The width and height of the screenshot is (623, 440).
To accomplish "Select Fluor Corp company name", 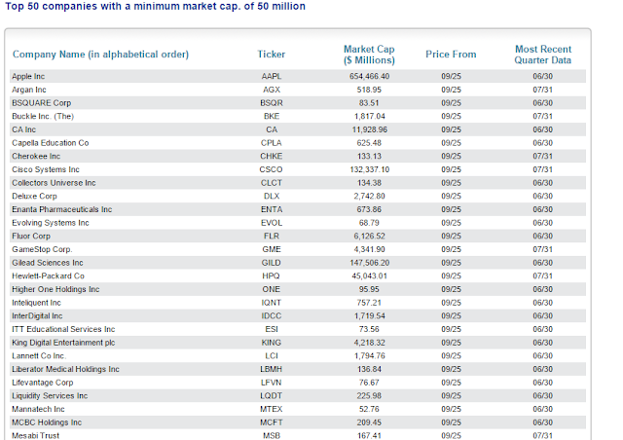I will click(x=31, y=237).
